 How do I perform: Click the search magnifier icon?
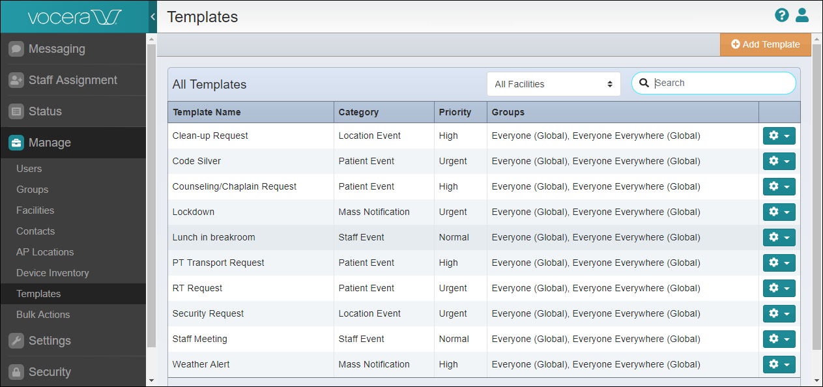(x=644, y=83)
